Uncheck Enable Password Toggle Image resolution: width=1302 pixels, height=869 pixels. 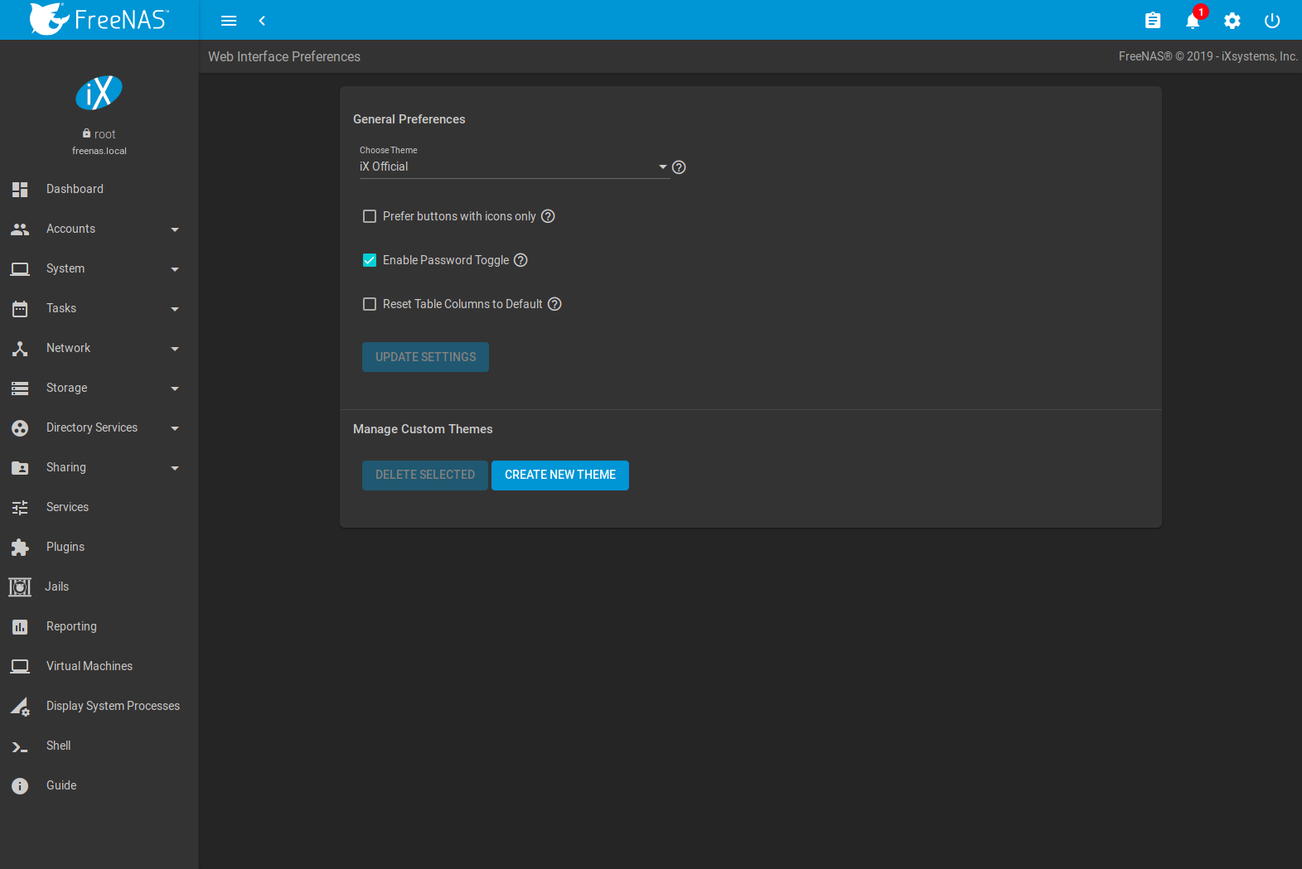click(x=370, y=260)
